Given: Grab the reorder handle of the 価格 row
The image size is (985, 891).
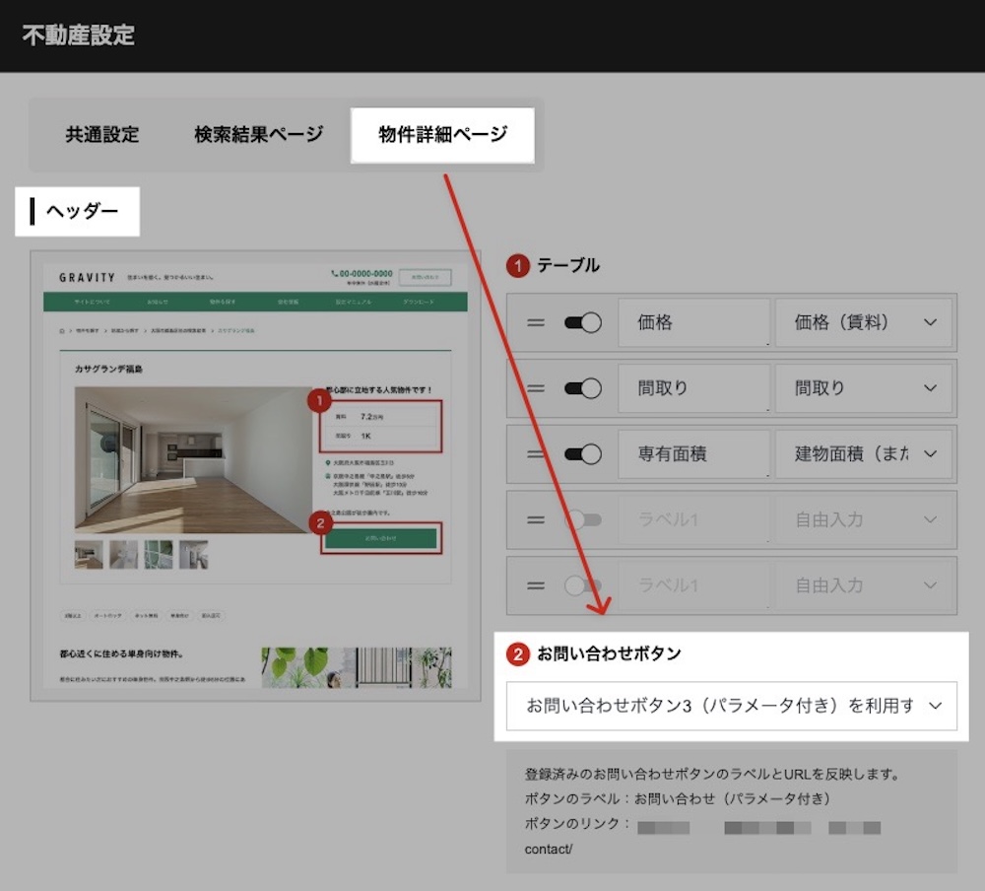Looking at the screenshot, I should tap(536, 322).
